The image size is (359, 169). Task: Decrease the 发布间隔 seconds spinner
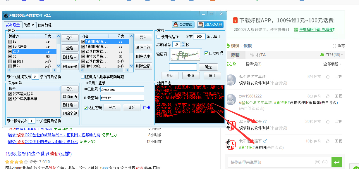click(x=183, y=46)
